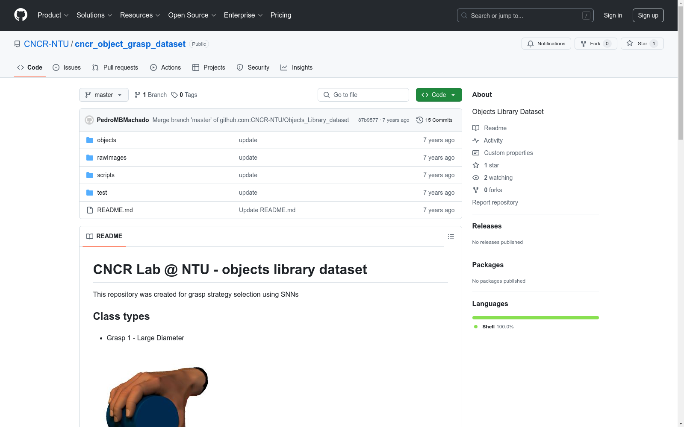The image size is (684, 427).
Task: Click the tag icon beside 0 Tags
Action: pos(174,95)
